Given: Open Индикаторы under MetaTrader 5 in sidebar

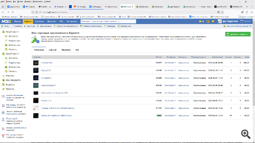Looking at the screenshot, I should click(x=15, y=41).
